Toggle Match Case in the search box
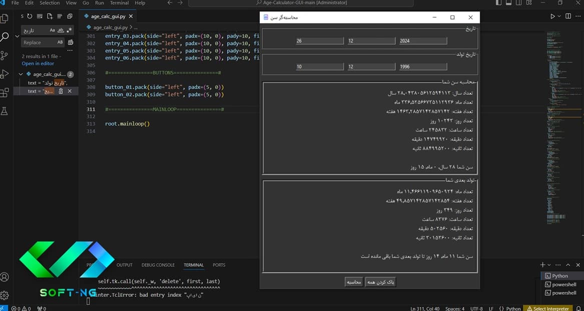The width and height of the screenshot is (584, 311). (52, 30)
